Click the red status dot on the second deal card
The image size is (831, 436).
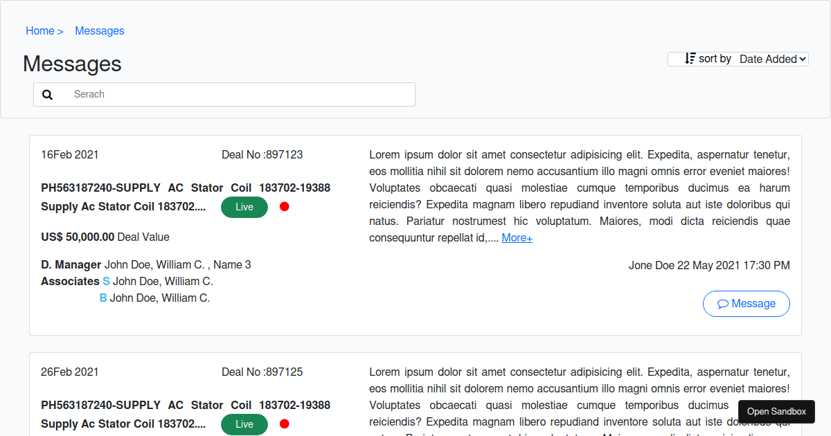(x=285, y=424)
